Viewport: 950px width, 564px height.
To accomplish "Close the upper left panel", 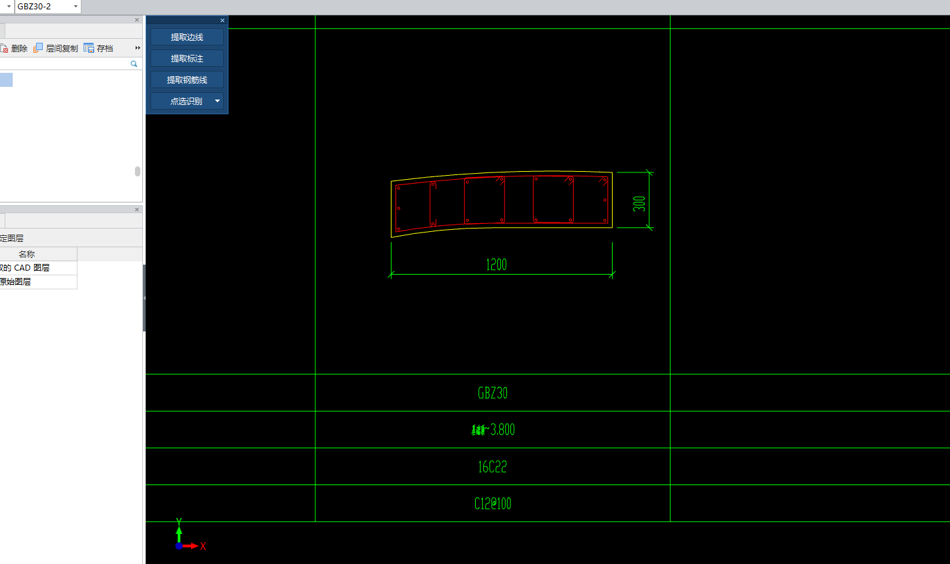I will point(137,19).
